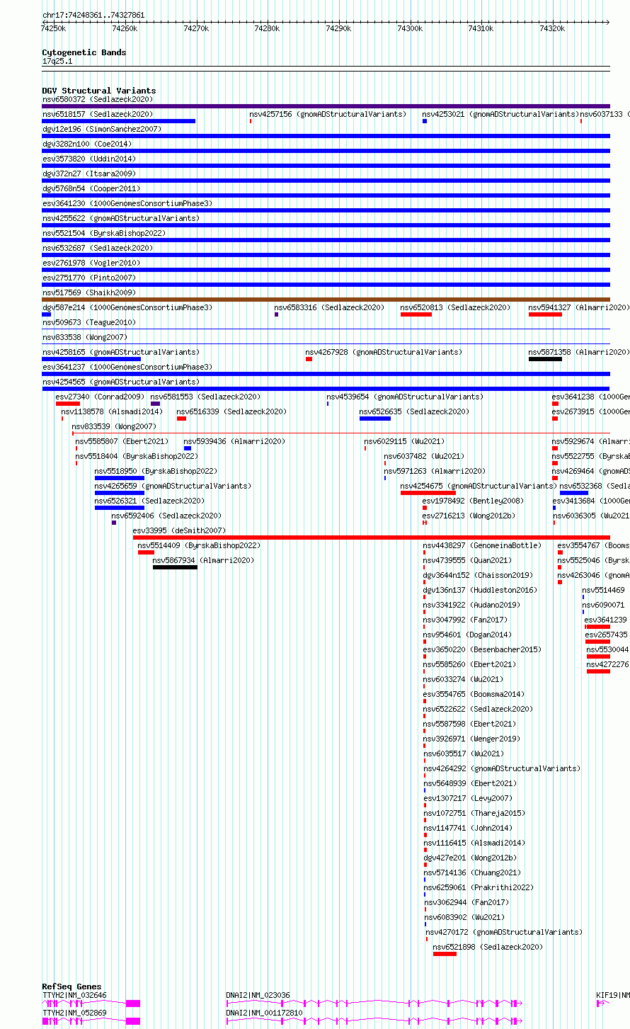Open nsv6526321 (Sedlazeck2020) label
Image resolution: width=630 pixels, height=1029 pixels.
click(150, 501)
